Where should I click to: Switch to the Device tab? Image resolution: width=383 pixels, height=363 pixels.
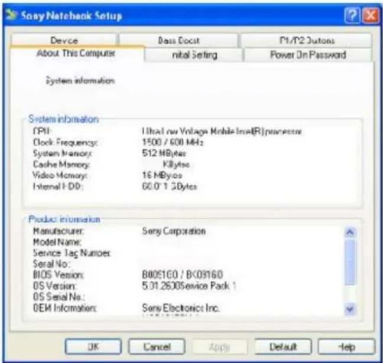[64, 40]
